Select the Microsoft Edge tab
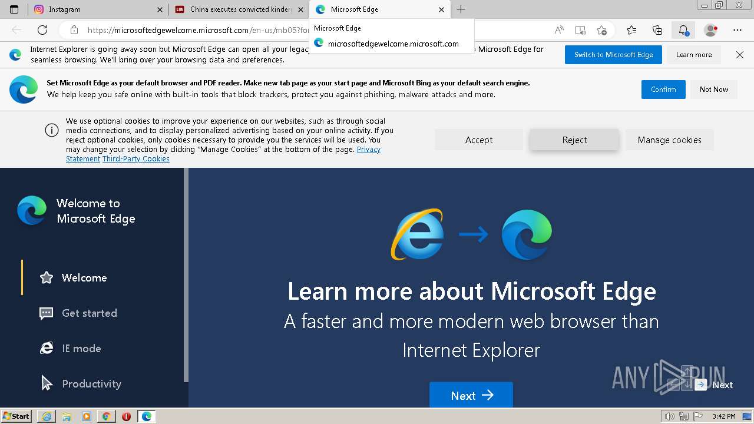This screenshot has width=754, height=424. pos(379,9)
